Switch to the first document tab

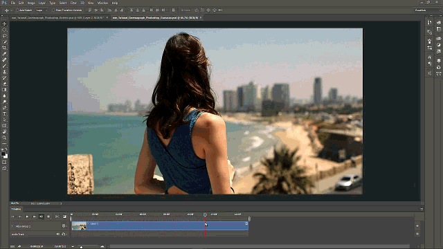[57, 17]
